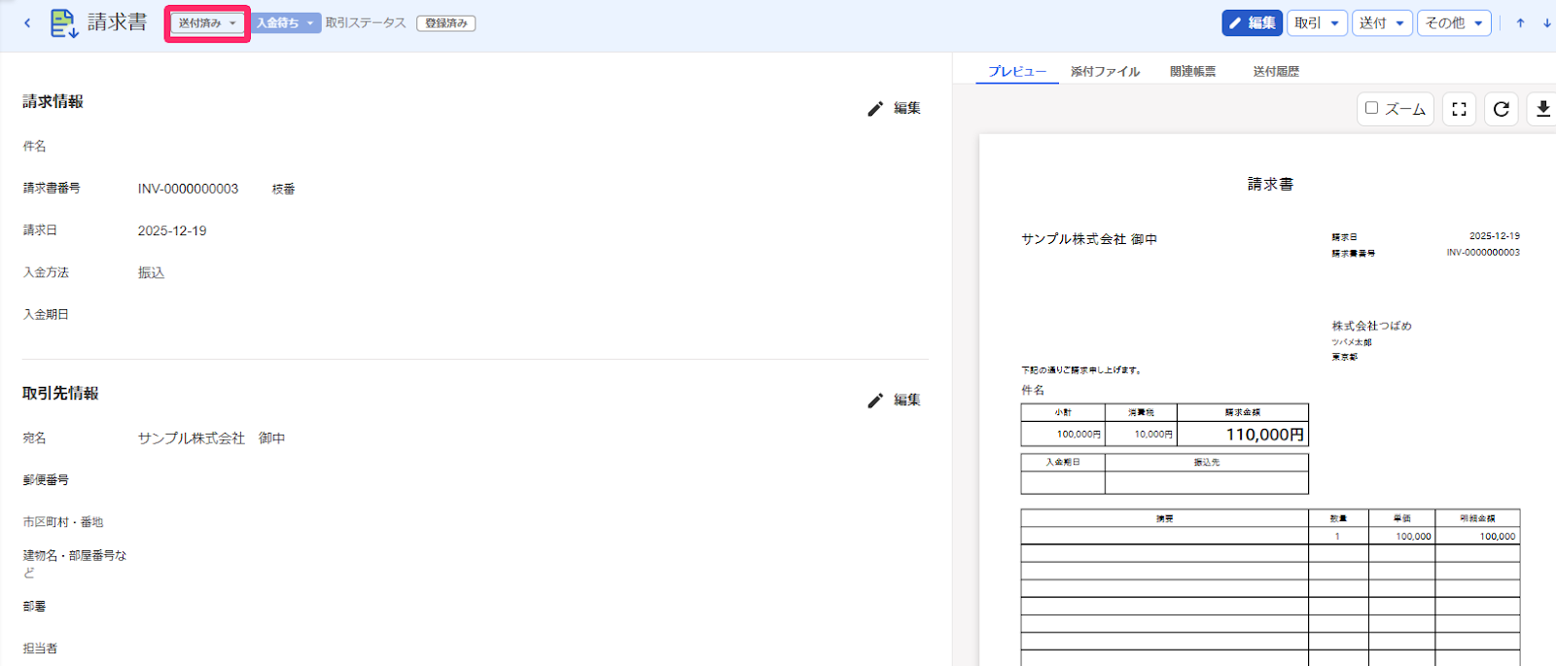Expand the その他 dropdown menu

point(1454,23)
